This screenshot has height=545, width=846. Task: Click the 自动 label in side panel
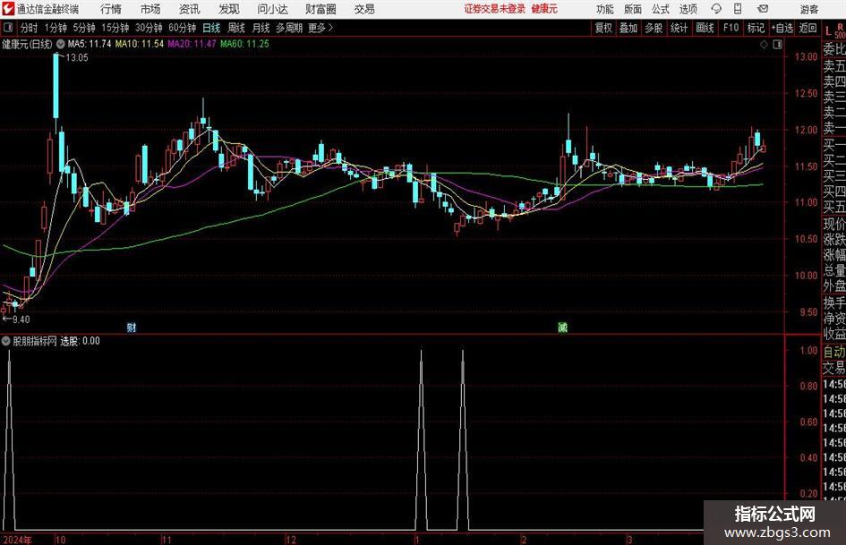[x=834, y=352]
